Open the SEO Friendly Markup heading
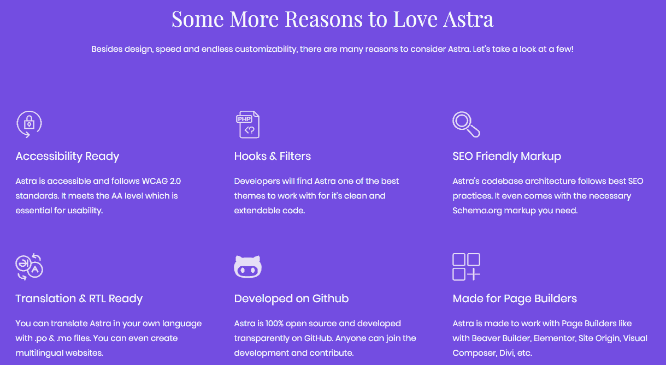 [506, 156]
